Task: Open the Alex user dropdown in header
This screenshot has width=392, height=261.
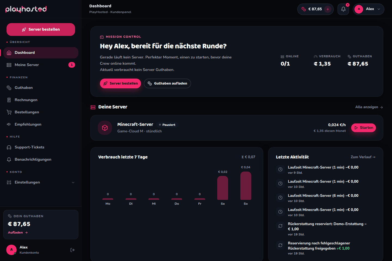Action: tap(369, 9)
